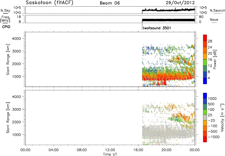Pick the blue swatch atop the velocity color bar
225x156 pixels.
pyautogui.click(x=205, y=96)
